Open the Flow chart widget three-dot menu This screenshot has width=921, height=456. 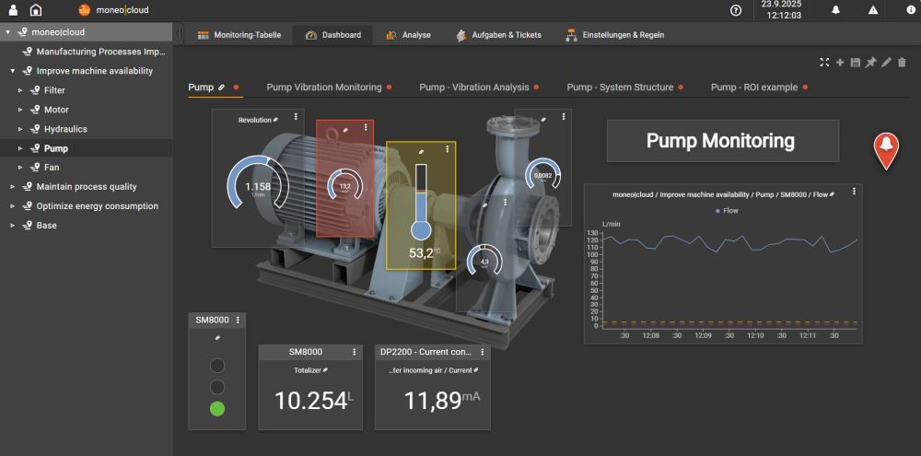pos(854,191)
